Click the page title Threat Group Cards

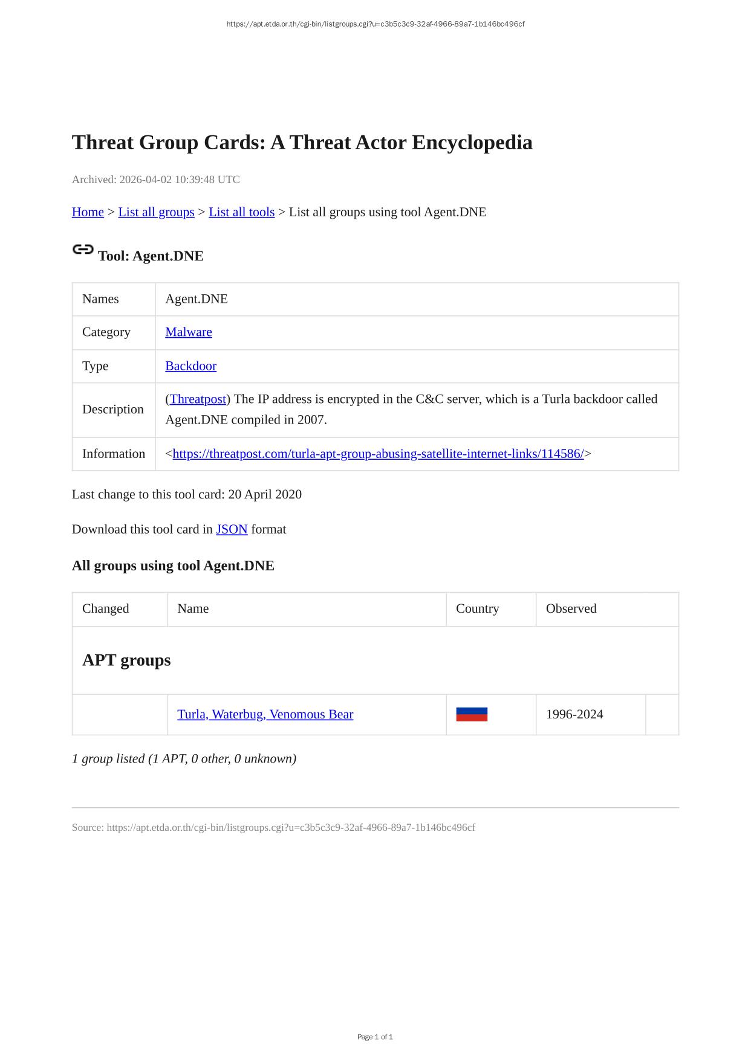point(302,143)
